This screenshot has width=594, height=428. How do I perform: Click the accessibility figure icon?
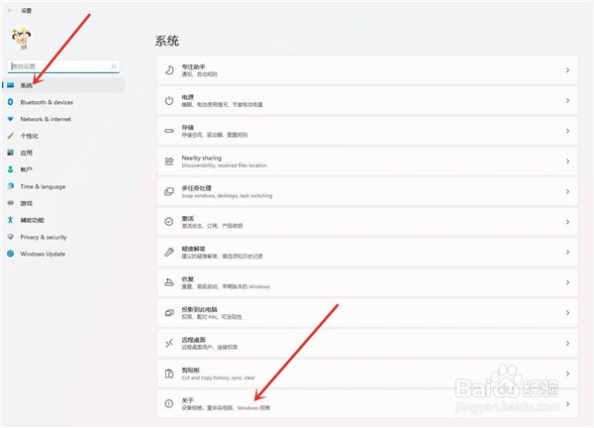click(11, 220)
